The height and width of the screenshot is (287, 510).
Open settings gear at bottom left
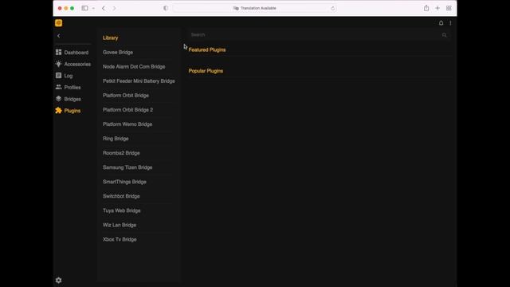click(58, 280)
